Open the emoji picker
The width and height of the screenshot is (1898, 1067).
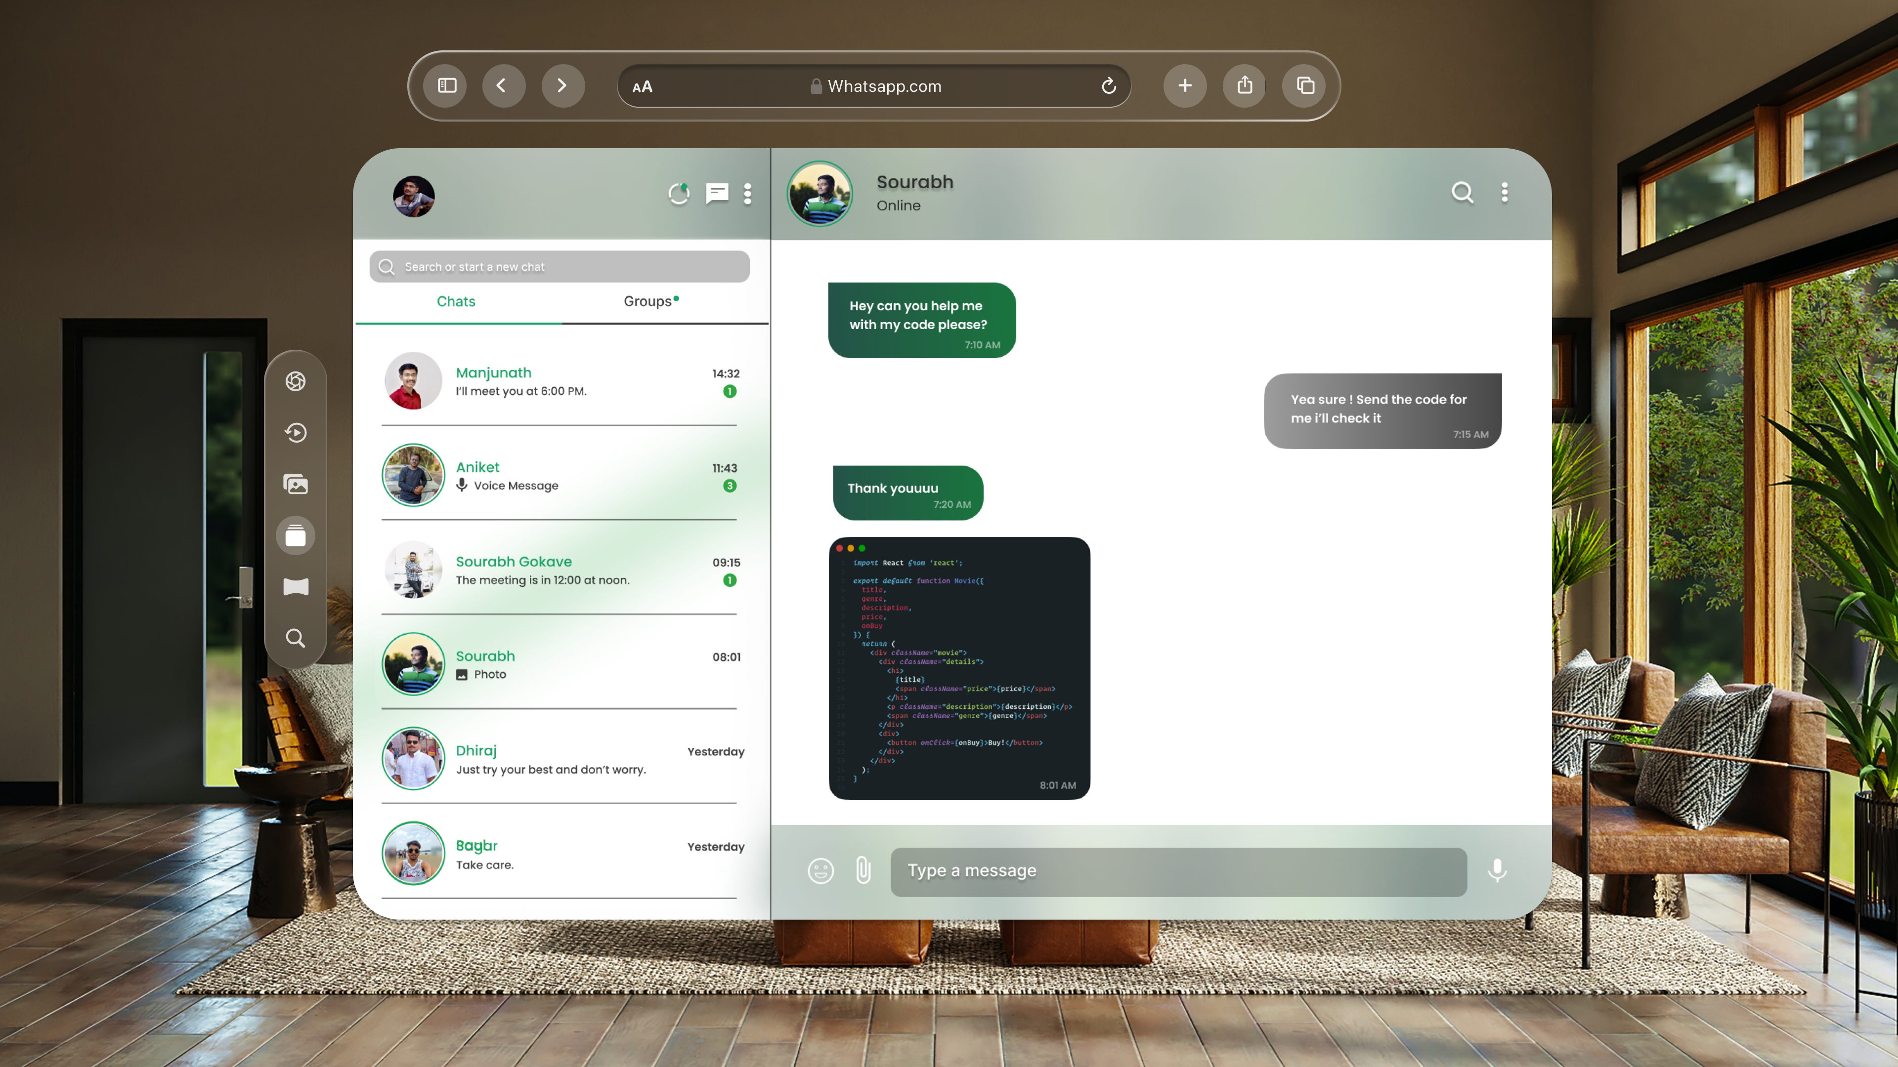point(820,871)
